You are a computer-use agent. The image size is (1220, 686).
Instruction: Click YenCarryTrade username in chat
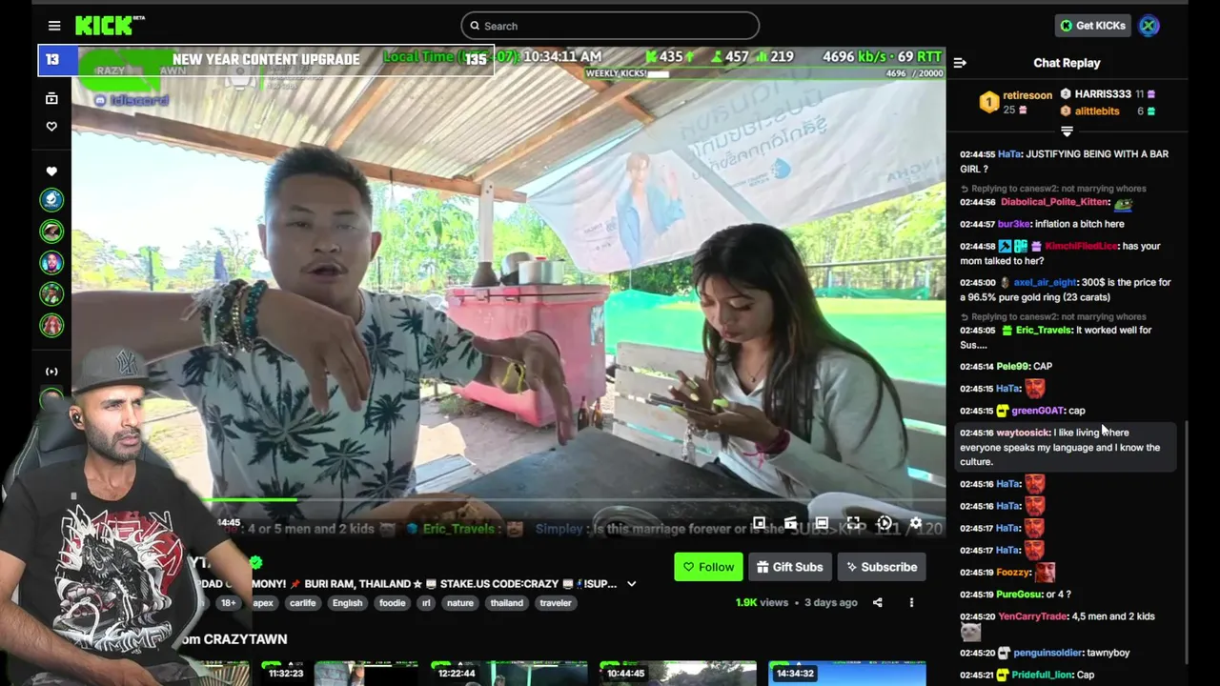[1032, 616]
